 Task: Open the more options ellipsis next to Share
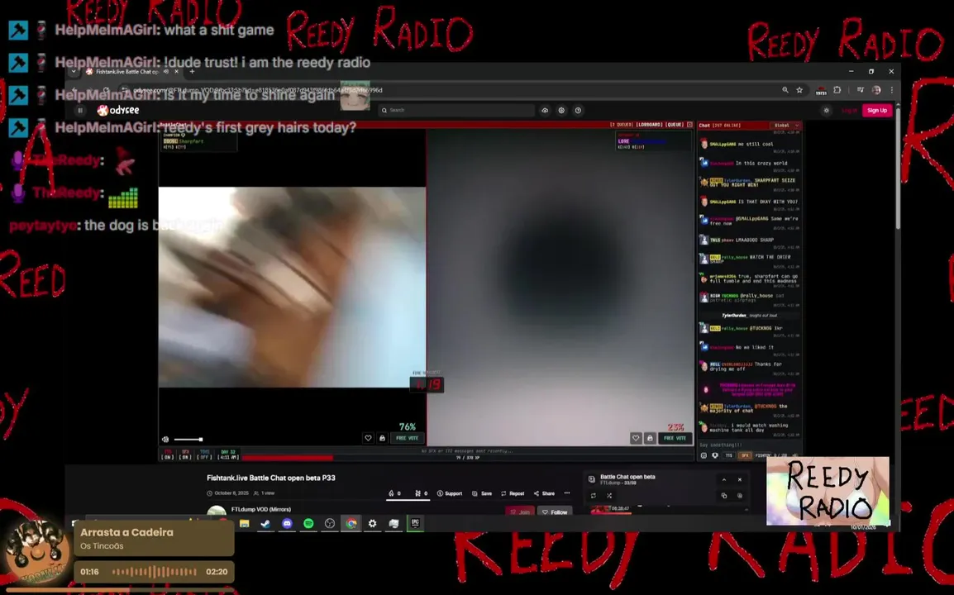pos(567,493)
